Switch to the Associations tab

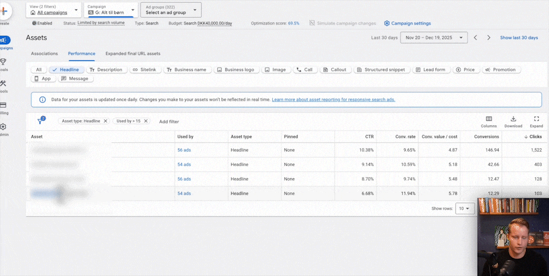pyautogui.click(x=44, y=53)
